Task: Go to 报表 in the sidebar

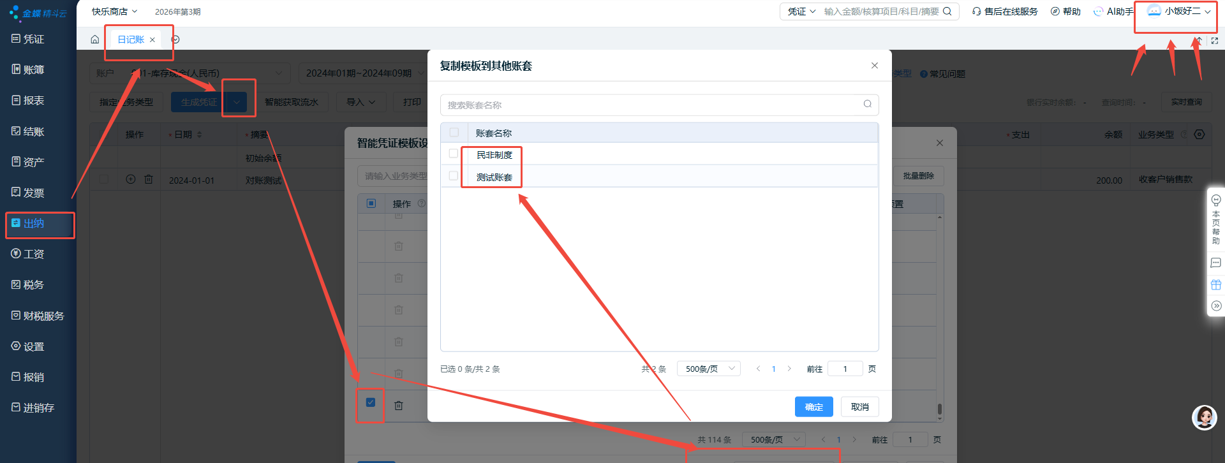Action: coord(28,100)
